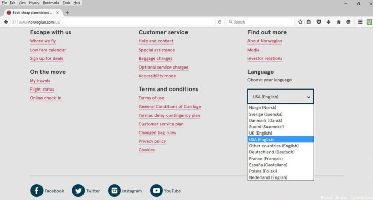Click the chat smiley icon in toolbar

(x=348, y=22)
